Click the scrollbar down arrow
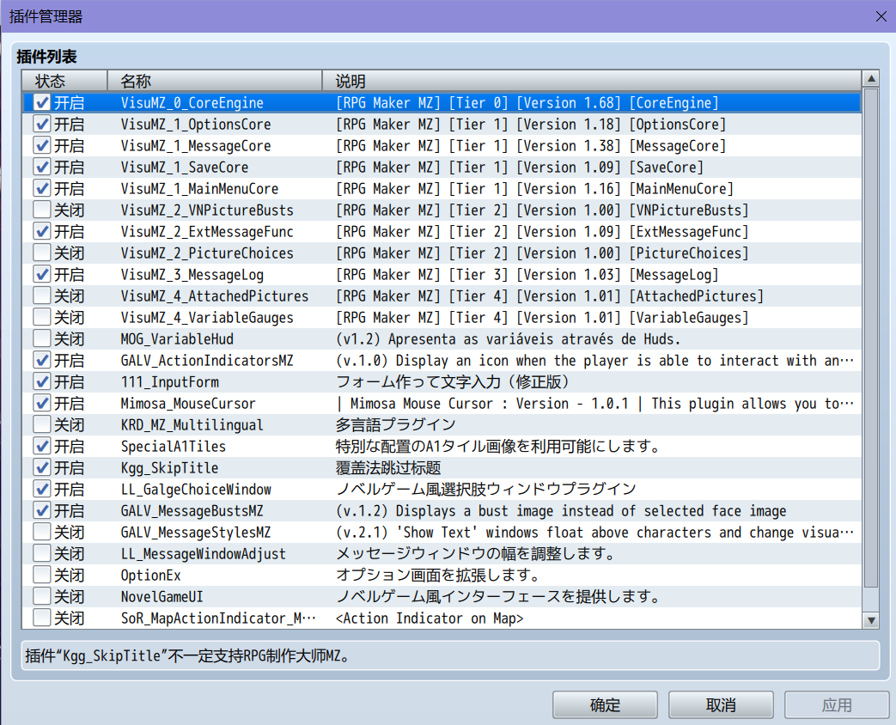This screenshot has height=725, width=896. tap(871, 620)
